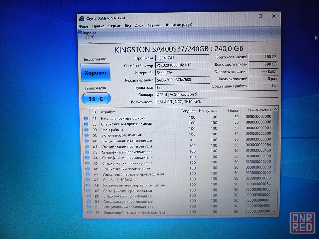The width and height of the screenshot is (319, 239).
Task: Click the status circle of attribute A3
Action: pyautogui.click(x=87, y=152)
